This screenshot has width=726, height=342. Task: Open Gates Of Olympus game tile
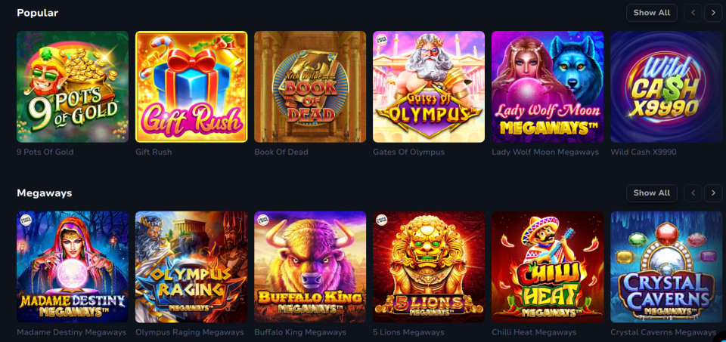429,87
